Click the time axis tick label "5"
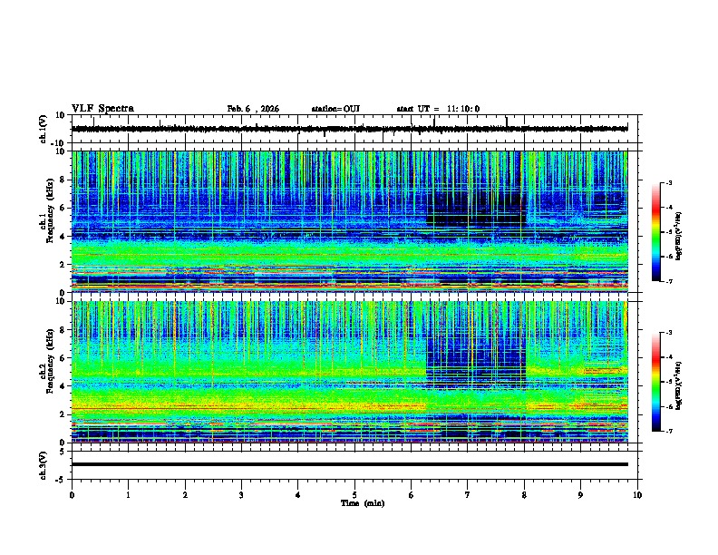The height and width of the screenshot is (555, 718). click(x=354, y=495)
